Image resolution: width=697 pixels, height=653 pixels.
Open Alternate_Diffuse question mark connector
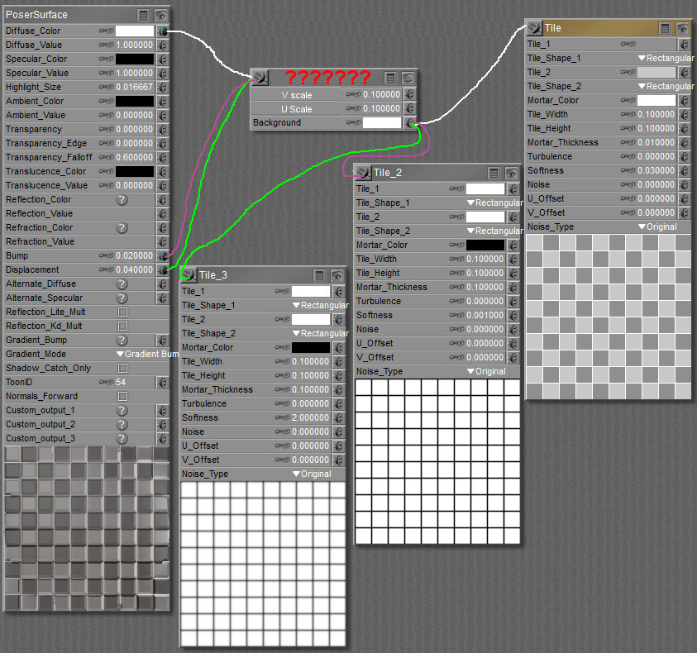click(x=122, y=284)
